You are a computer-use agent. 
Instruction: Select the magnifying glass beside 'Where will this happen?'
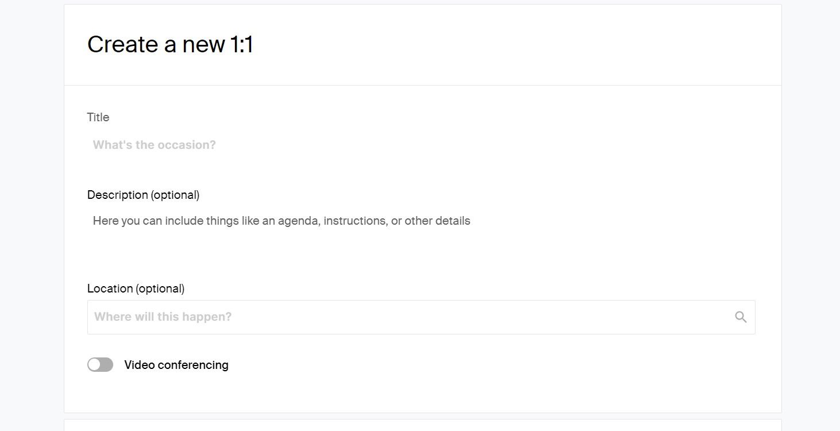tap(740, 316)
